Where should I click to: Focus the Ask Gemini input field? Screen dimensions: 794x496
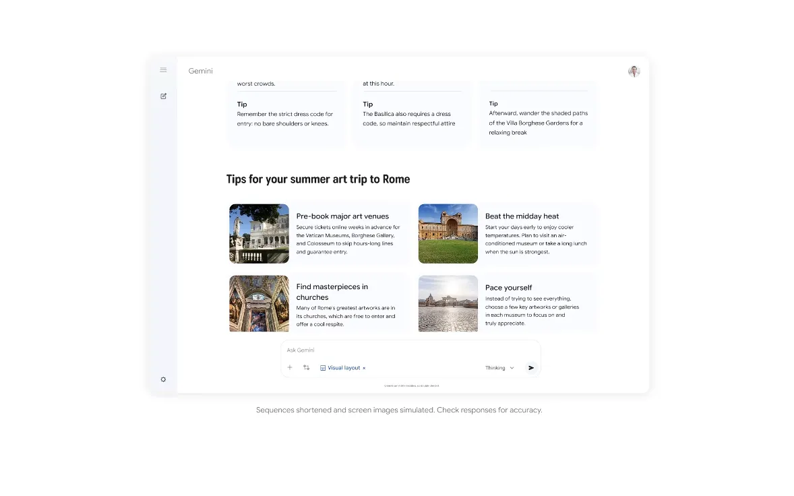pos(404,350)
